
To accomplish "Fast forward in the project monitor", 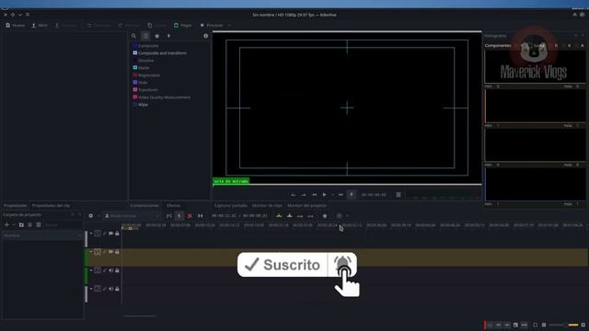I will click(341, 195).
